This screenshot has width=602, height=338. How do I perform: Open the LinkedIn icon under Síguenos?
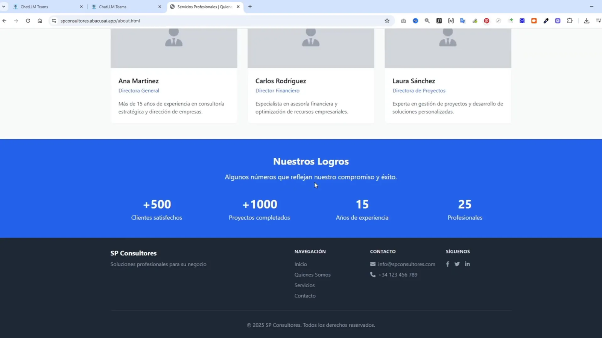tap(467, 264)
